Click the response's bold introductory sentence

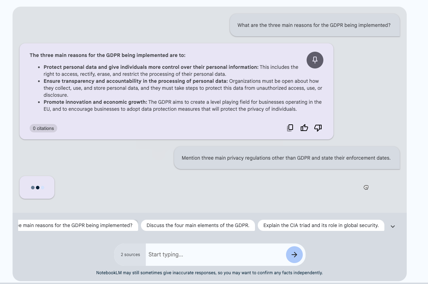coord(107,55)
